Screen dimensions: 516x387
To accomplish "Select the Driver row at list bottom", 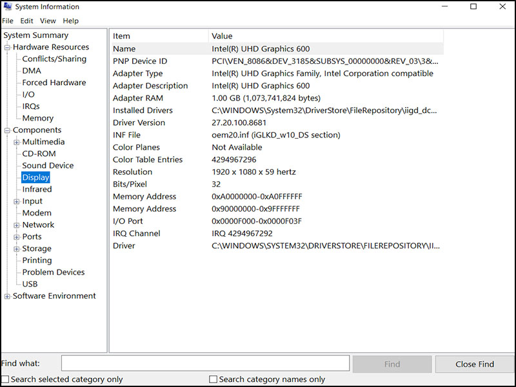I will click(277, 246).
